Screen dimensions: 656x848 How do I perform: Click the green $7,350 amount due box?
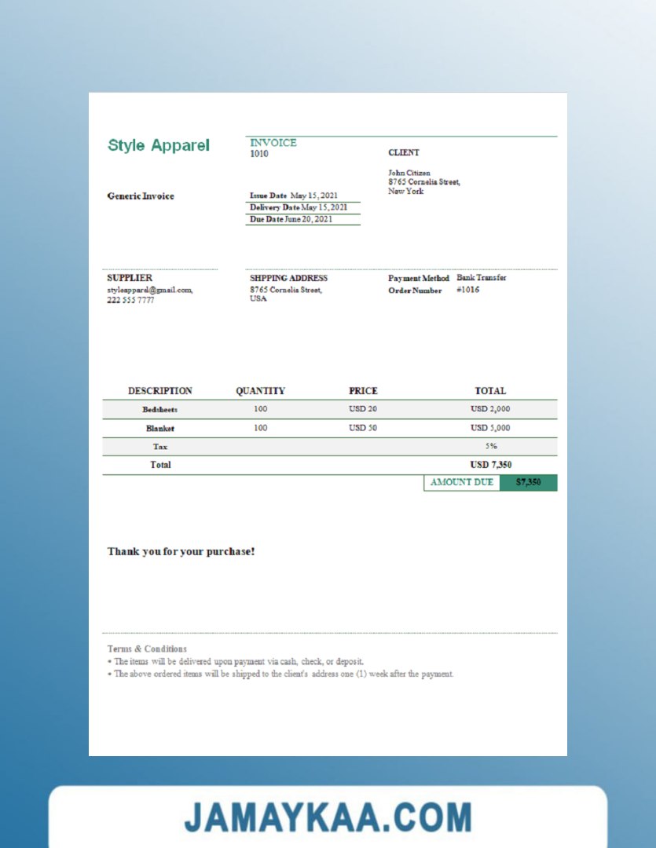[528, 482]
